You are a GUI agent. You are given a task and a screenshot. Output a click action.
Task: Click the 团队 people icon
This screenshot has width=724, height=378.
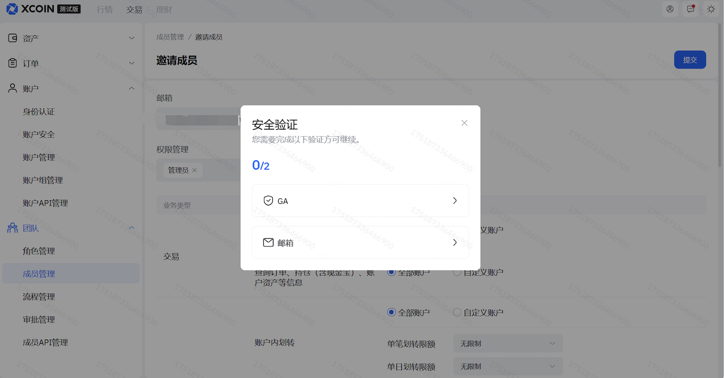pos(12,228)
